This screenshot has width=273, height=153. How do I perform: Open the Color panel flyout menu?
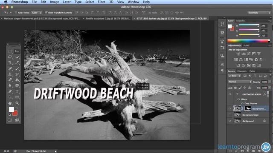point(270,21)
